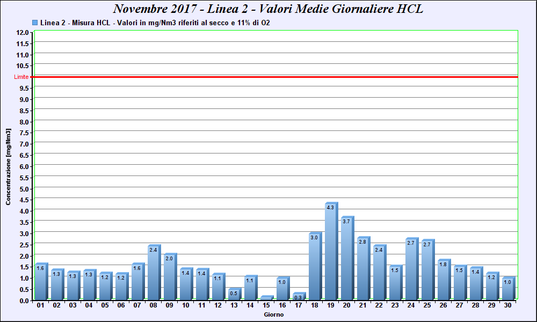Click the '3.7' value label
The width and height of the screenshot is (537, 322).
tap(346, 222)
